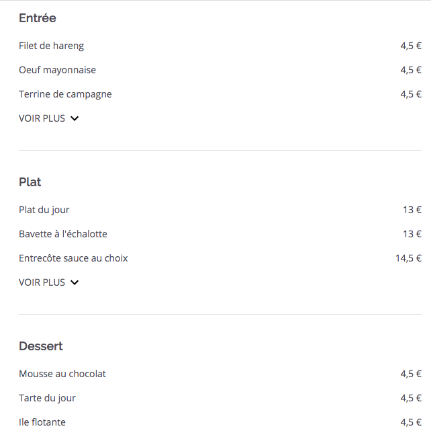The image size is (431, 437).
Task: Click the Entrée section heading
Action: coord(38,18)
